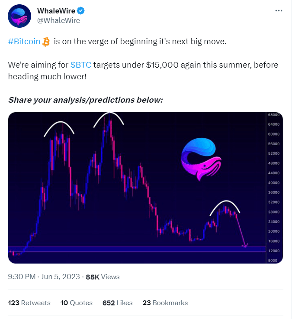View the 10 Quotes list

77,303
